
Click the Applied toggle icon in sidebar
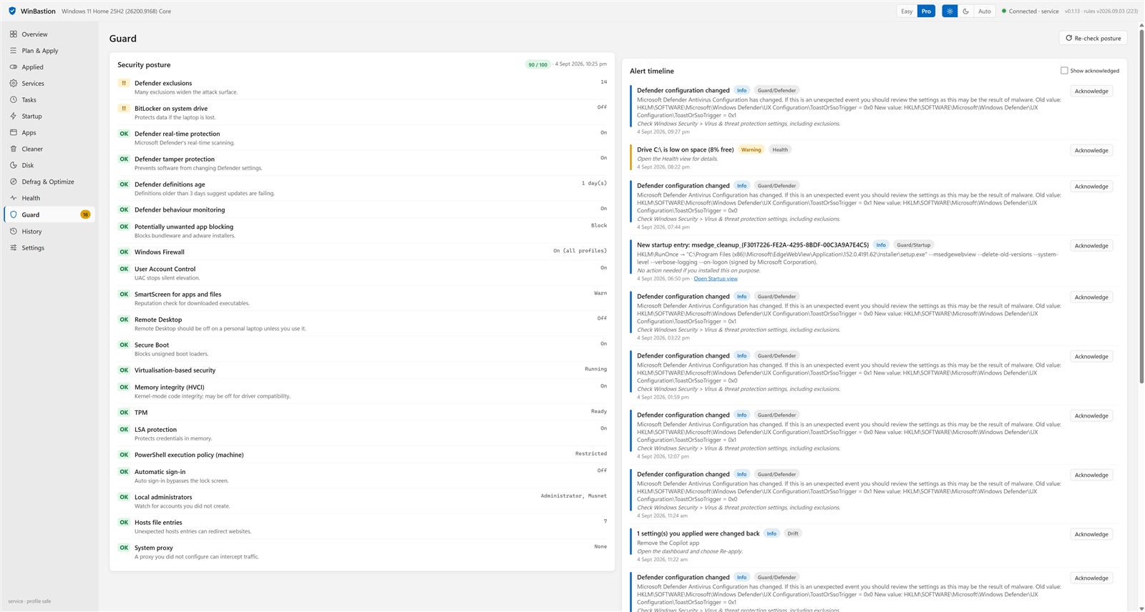point(14,67)
